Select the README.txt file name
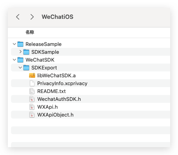Image resolution: width=178 pixels, height=155 pixels. [51, 91]
